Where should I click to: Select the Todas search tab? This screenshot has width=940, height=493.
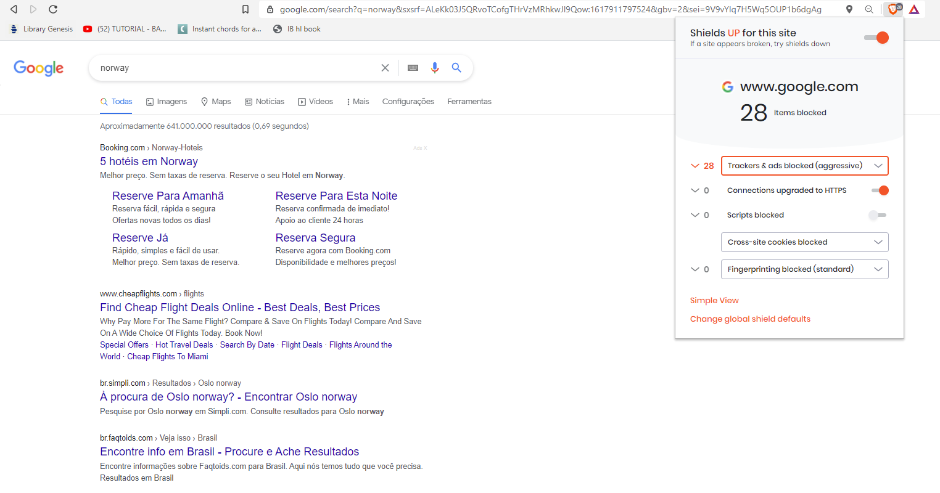[x=117, y=102]
